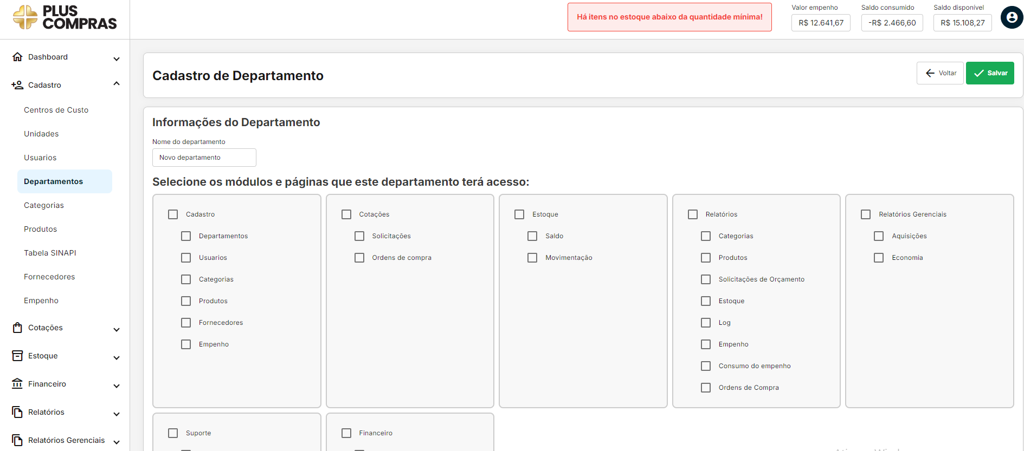Click the Dashboard home icon

17,57
